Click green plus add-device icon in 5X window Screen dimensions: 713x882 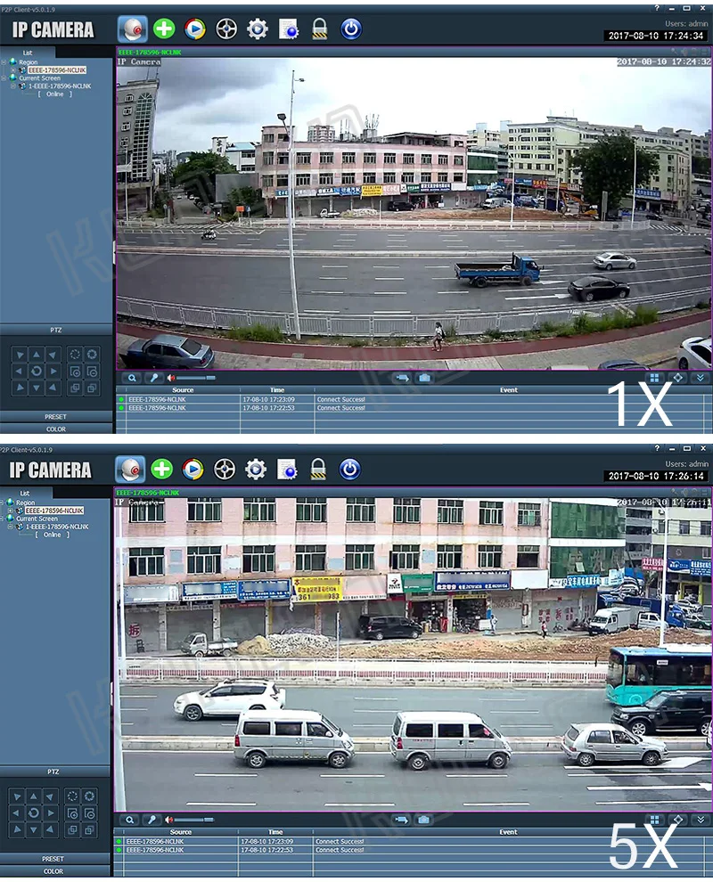[162, 470]
